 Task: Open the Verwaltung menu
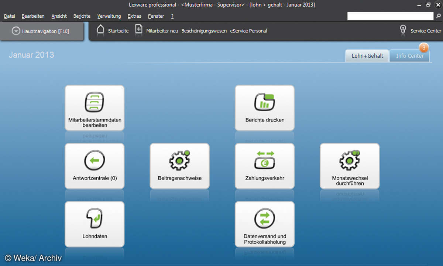tap(109, 16)
